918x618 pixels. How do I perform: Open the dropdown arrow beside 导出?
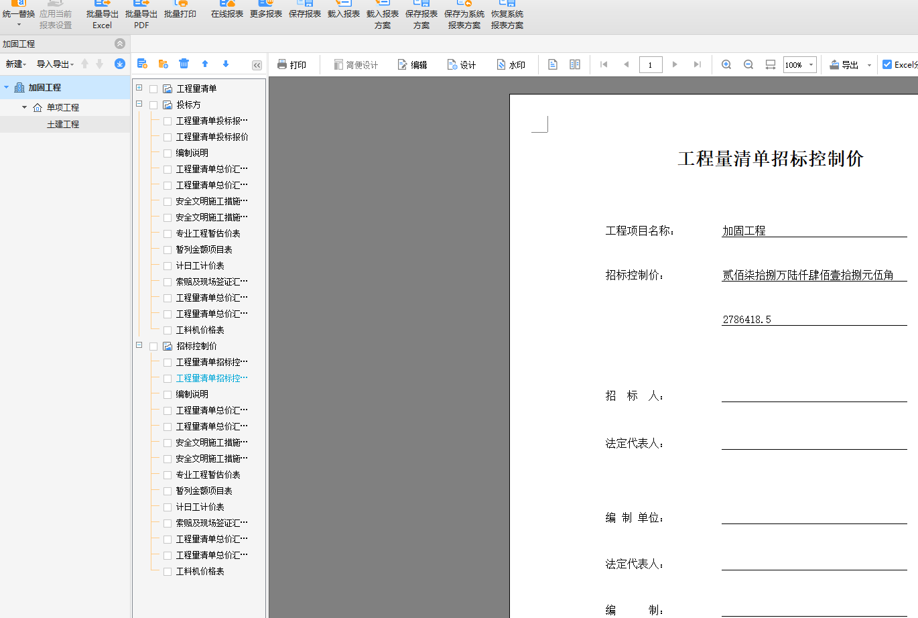click(x=869, y=65)
